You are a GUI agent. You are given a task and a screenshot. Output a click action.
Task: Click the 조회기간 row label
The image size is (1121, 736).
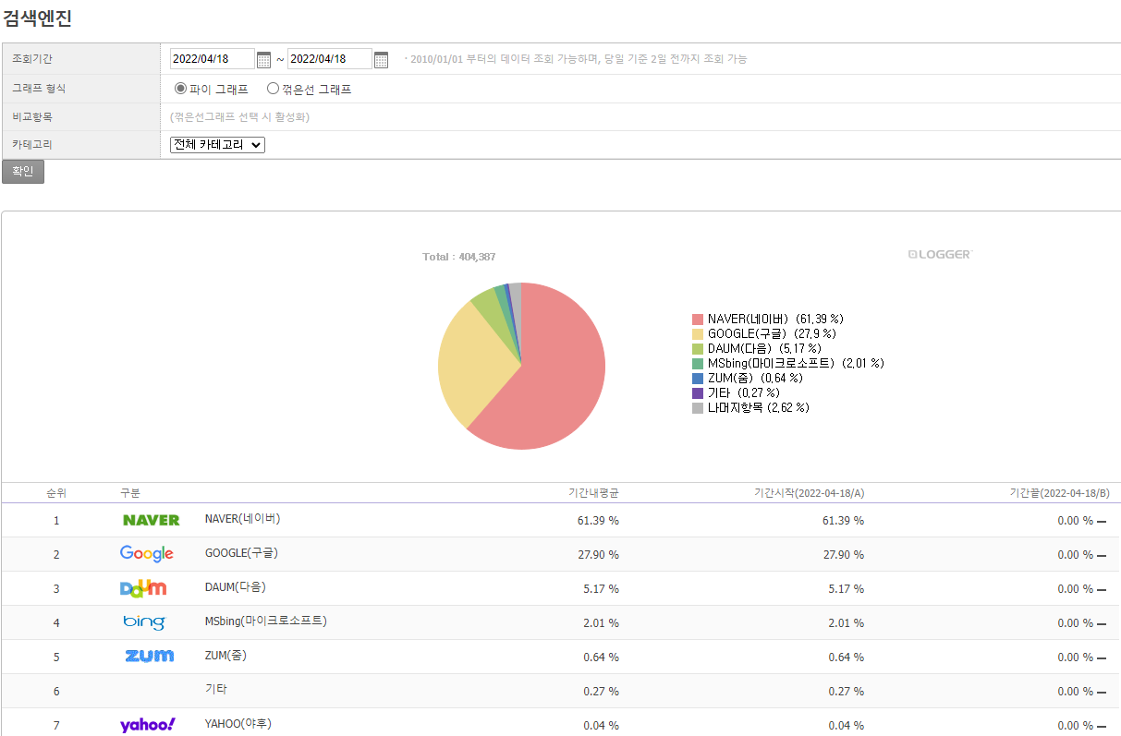[32, 59]
